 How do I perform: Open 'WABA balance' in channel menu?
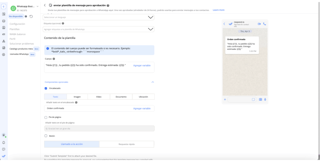point(17,34)
